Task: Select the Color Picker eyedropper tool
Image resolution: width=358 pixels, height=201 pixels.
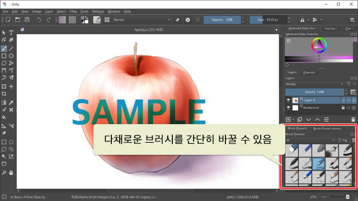Action: pyautogui.click(x=11, y=102)
